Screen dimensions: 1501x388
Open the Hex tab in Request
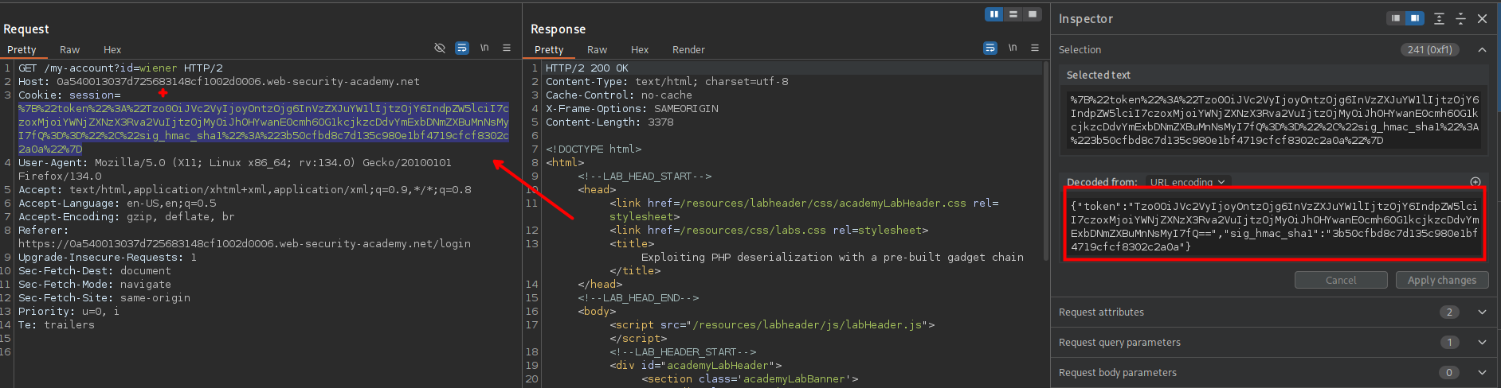[112, 49]
